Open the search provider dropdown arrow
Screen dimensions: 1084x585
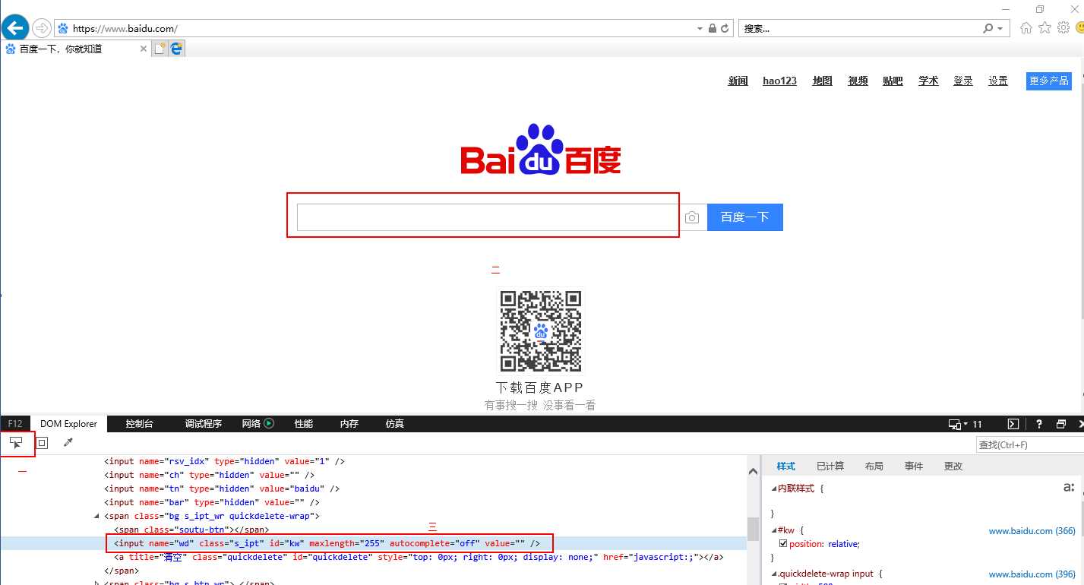click(x=1000, y=28)
